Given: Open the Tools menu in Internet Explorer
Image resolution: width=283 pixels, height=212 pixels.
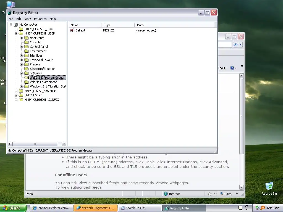Looking at the screenshot, I should point(223,68).
